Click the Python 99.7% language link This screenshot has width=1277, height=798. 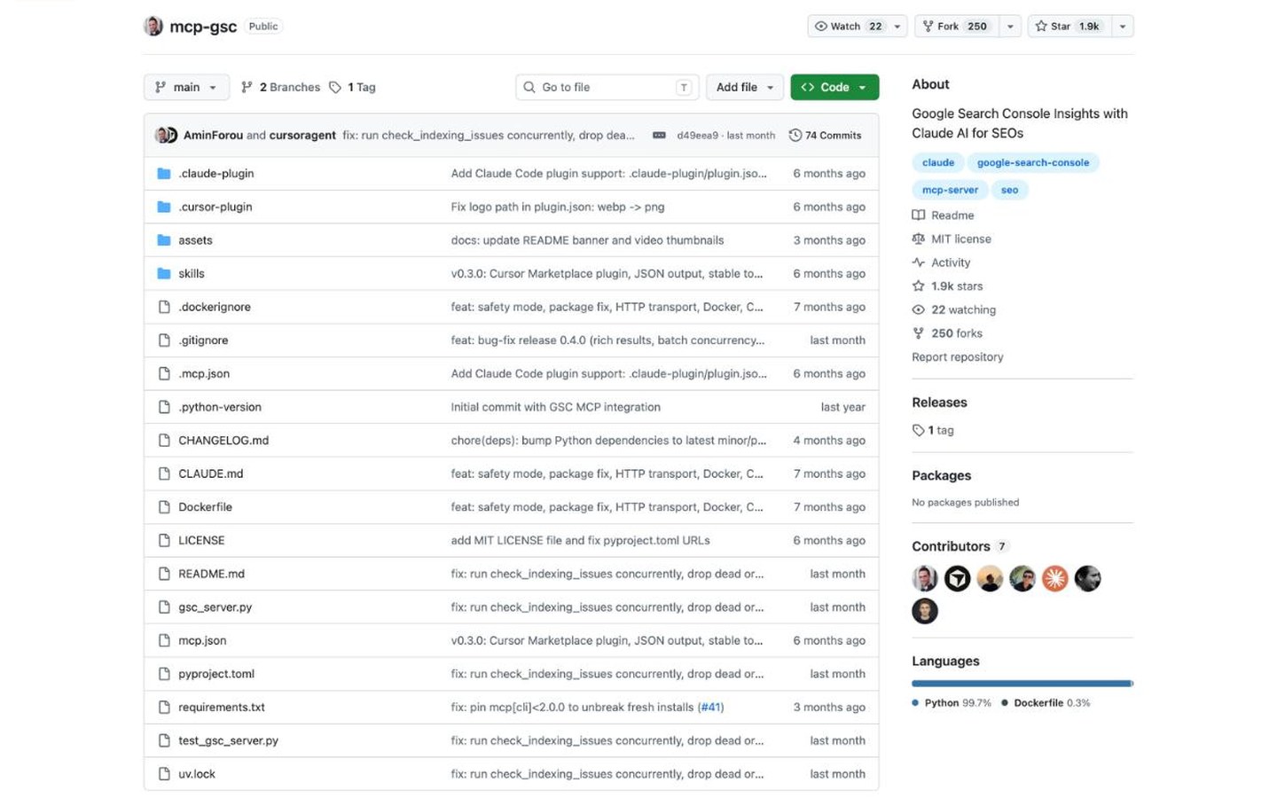[952, 703]
